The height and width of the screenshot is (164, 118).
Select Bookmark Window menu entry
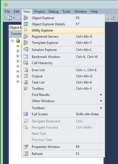pyautogui.click(x=63, y=57)
